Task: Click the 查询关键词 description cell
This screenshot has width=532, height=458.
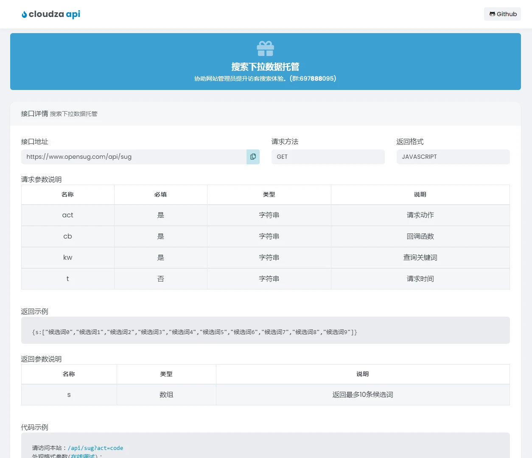Action: pyautogui.click(x=420, y=258)
